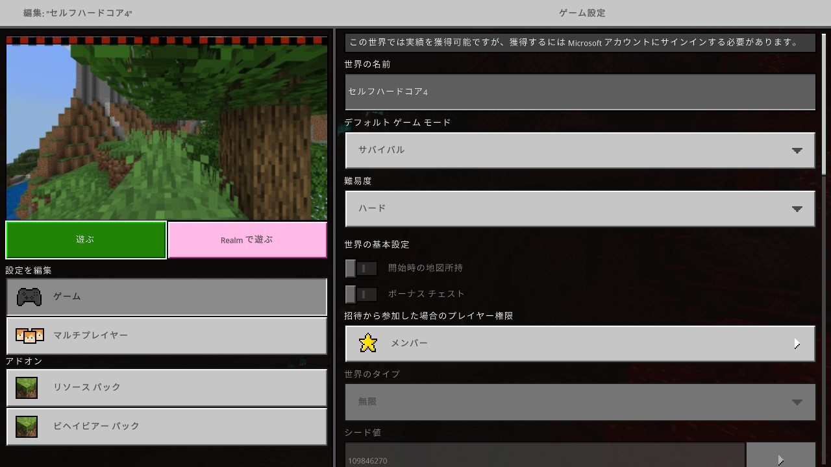Select the ゲーム settings tab
The image size is (831, 467).
(167, 297)
